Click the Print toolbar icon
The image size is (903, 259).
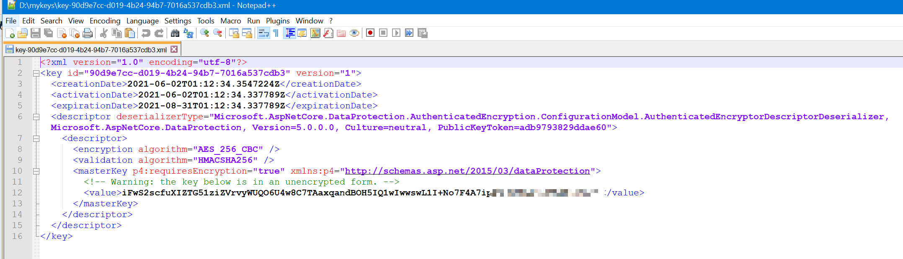[x=87, y=33]
